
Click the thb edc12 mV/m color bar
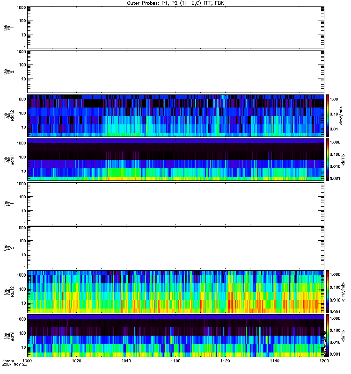click(328, 115)
